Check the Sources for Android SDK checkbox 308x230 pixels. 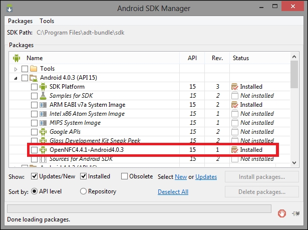pyautogui.click(x=34, y=159)
